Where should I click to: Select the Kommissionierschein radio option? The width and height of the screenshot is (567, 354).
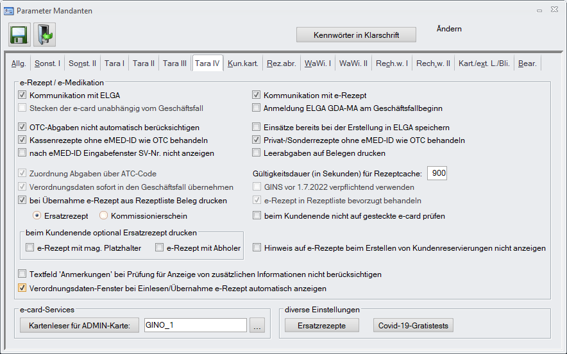(103, 216)
